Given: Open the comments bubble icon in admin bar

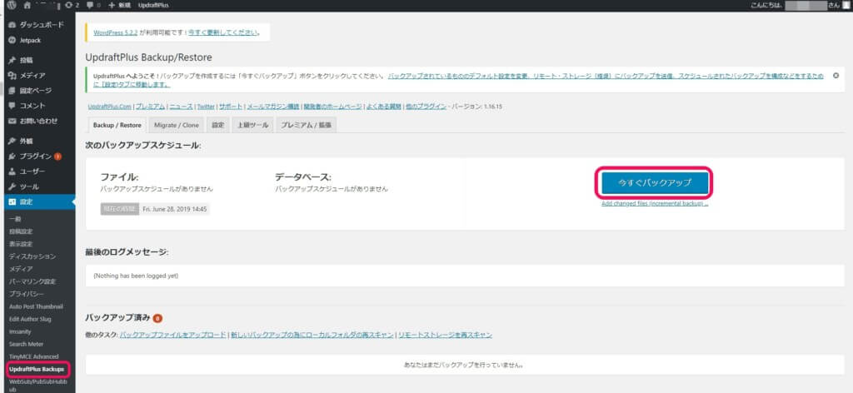Looking at the screenshot, I should [x=92, y=5].
